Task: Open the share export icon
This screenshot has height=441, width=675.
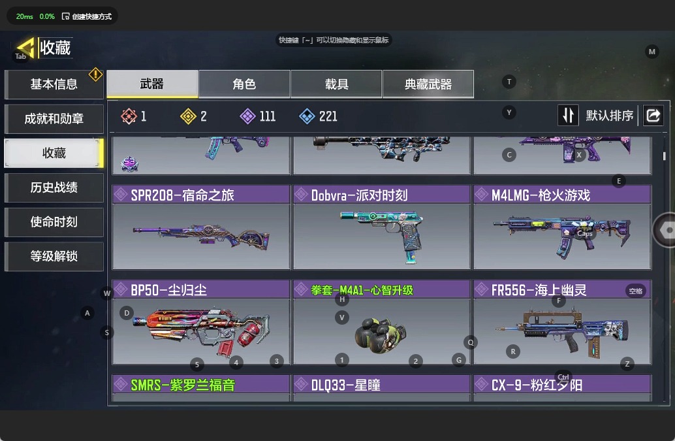Action: coord(653,116)
